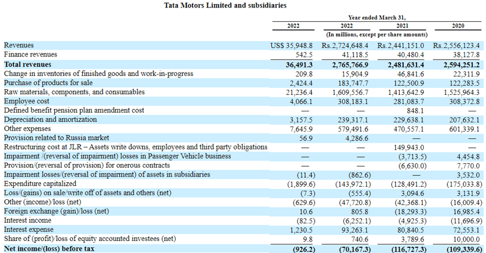
Task: Select the Rs.2,556,123.4 revenue cell
Action: click(x=456, y=46)
